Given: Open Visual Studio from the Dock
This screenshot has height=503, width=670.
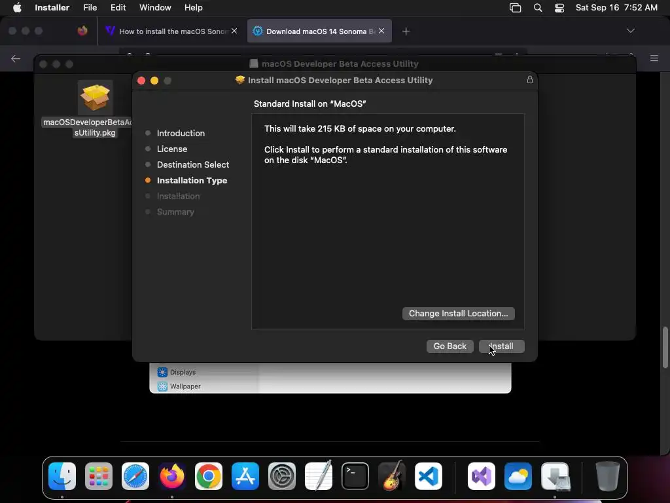Looking at the screenshot, I should point(482,476).
